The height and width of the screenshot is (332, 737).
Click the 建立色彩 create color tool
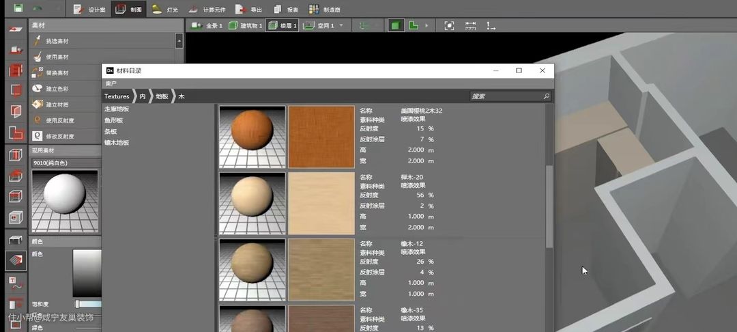click(57, 89)
